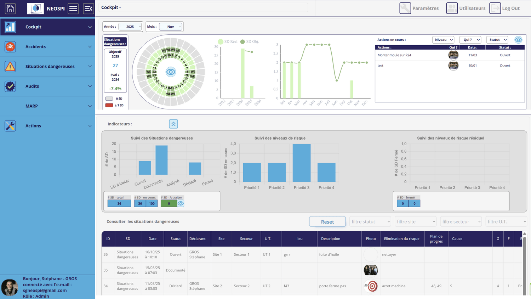Collapse Indicateurs section with double-chevron button
531x299 pixels.
tap(173, 124)
